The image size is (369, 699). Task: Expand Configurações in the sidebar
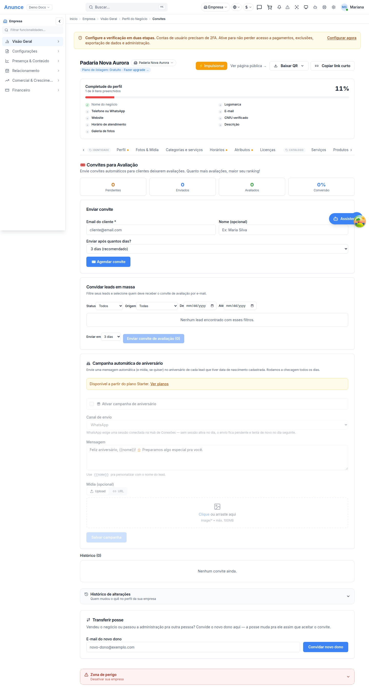click(x=33, y=51)
